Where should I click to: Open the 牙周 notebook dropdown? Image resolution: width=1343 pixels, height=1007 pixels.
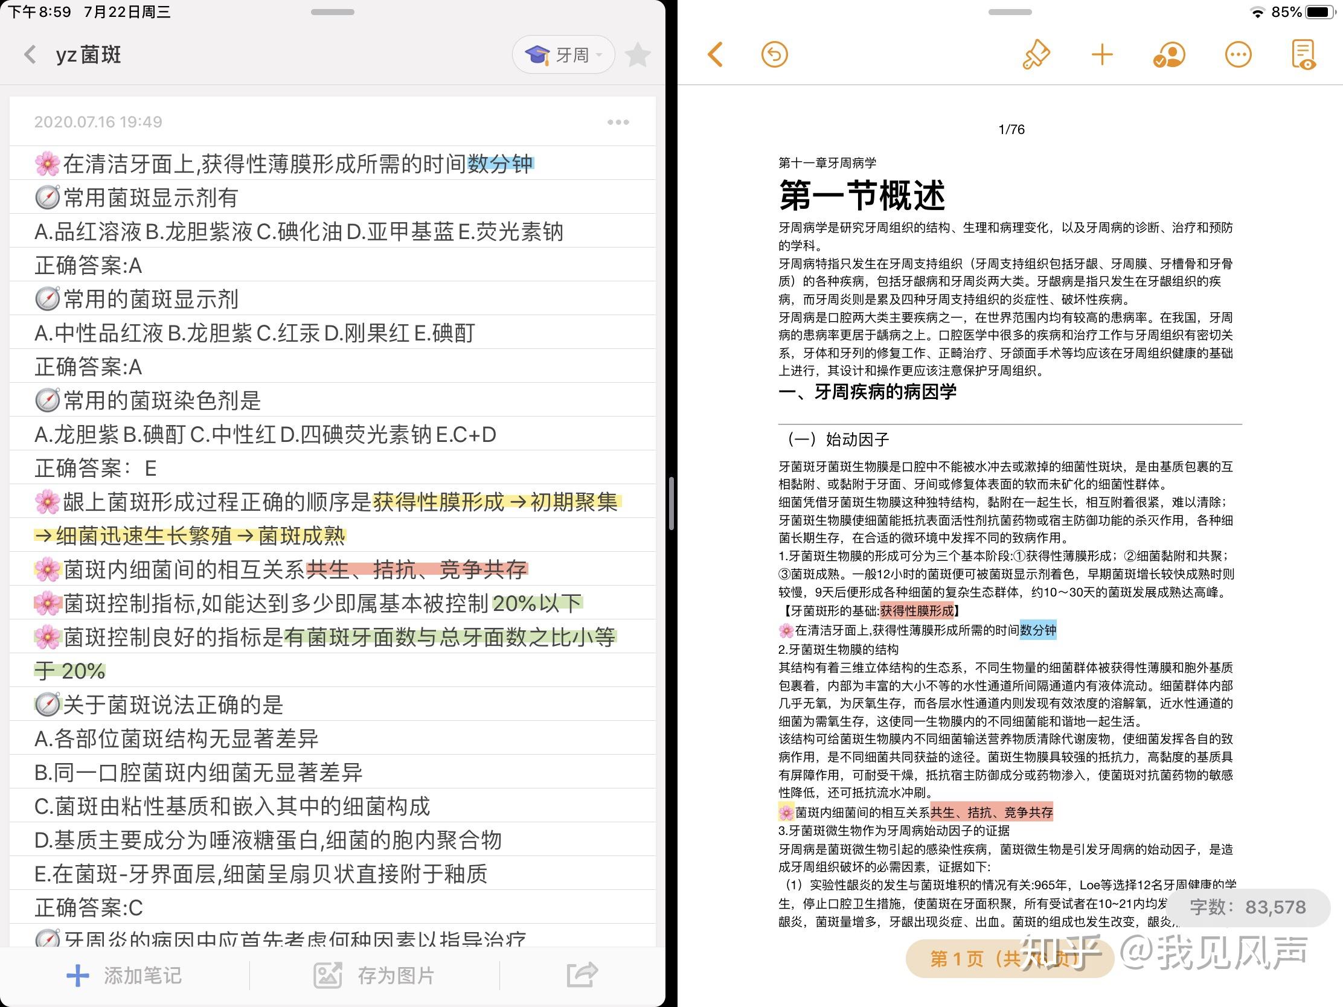coord(563,55)
